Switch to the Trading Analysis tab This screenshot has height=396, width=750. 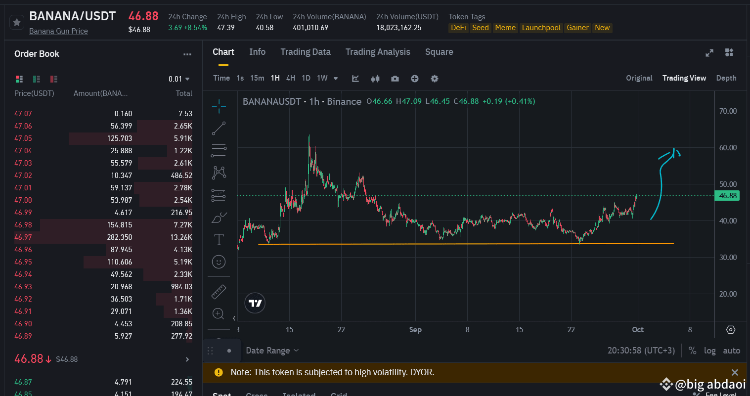[378, 51]
